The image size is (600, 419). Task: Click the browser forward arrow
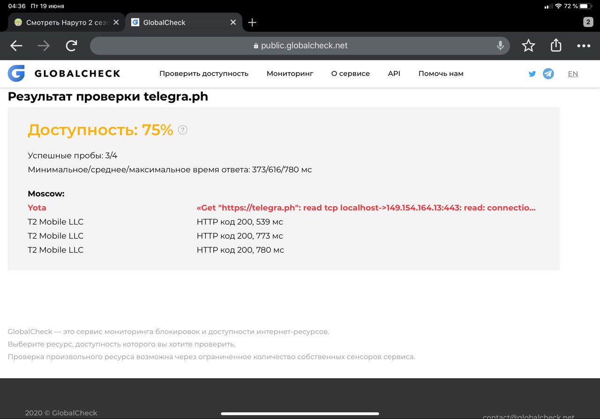[x=44, y=45]
